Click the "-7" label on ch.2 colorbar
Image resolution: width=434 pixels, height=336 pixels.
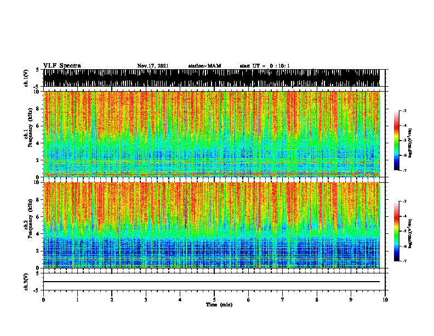pyautogui.click(x=404, y=261)
